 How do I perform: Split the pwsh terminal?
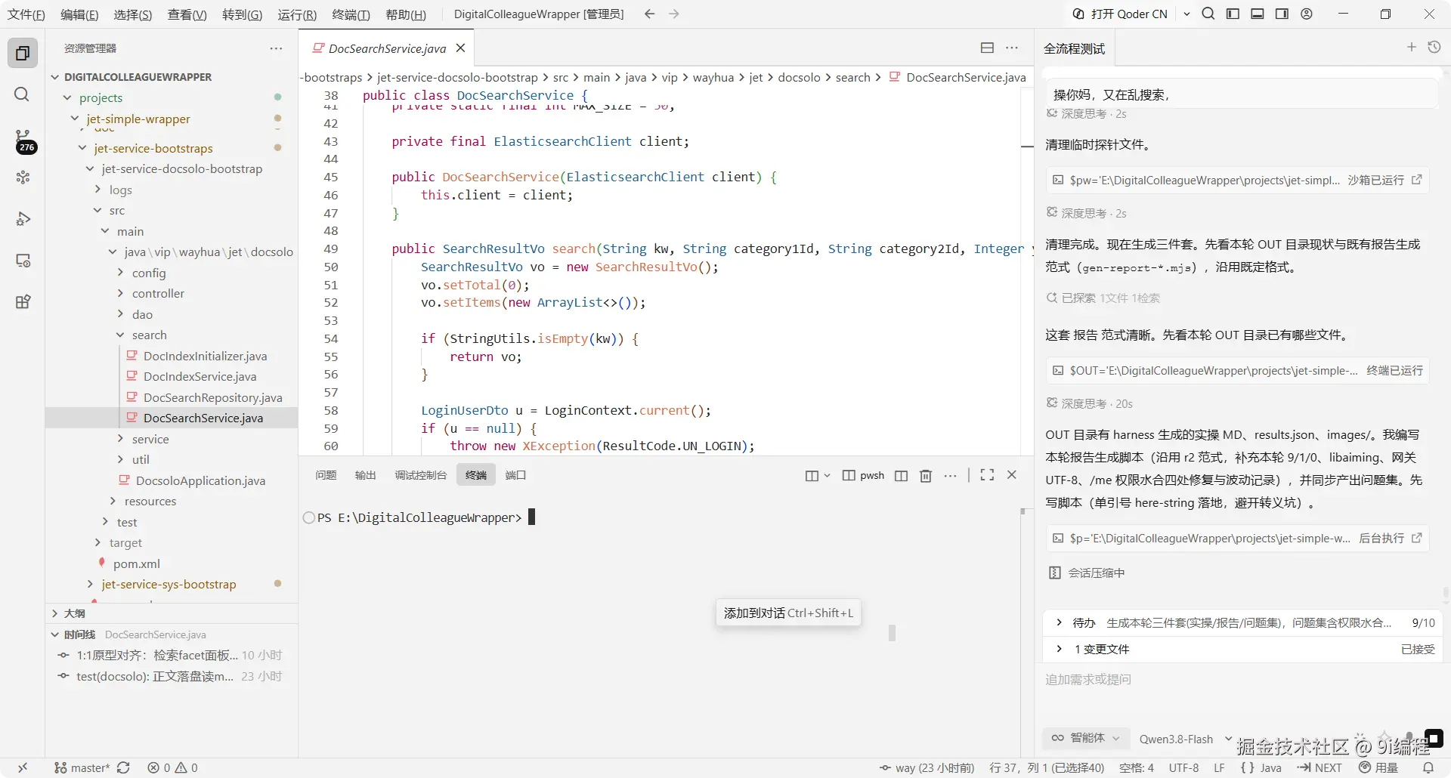click(x=901, y=475)
